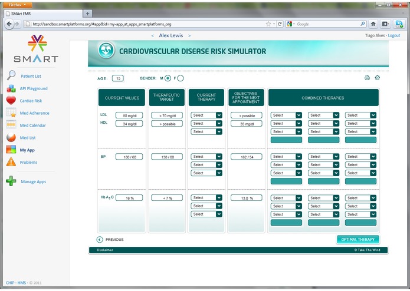Open second LDL/HDL Current Therapy Select dropdown
The height and width of the screenshot is (291, 410).
206,124
